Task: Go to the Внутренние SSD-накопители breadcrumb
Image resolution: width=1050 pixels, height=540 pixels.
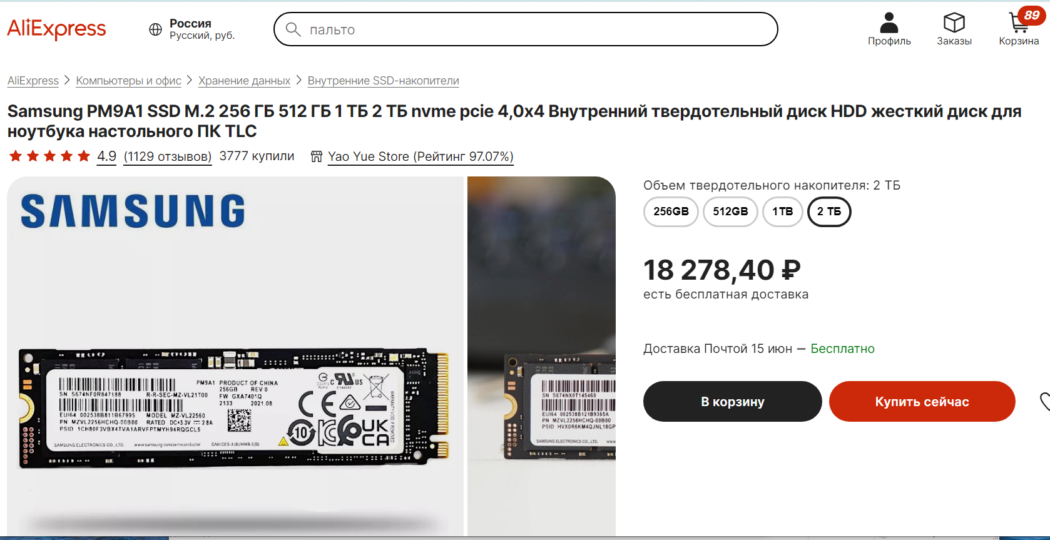Action: click(x=383, y=81)
